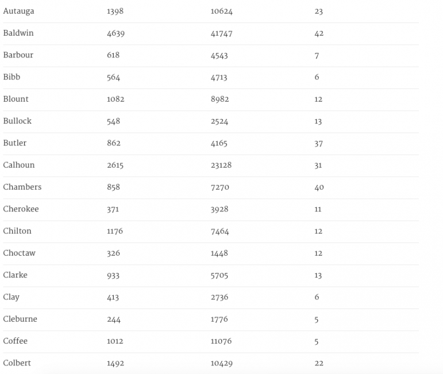
Task: Select the value 1398 in Autauga row
Action: point(115,12)
